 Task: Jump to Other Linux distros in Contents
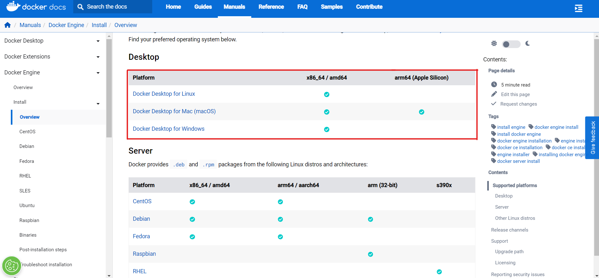coord(515,218)
